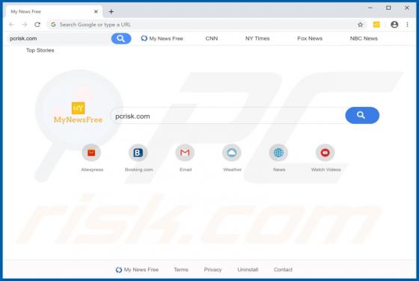Screen dimensions: 419x281
Task: Open the Contact footer link
Action: coord(283,270)
